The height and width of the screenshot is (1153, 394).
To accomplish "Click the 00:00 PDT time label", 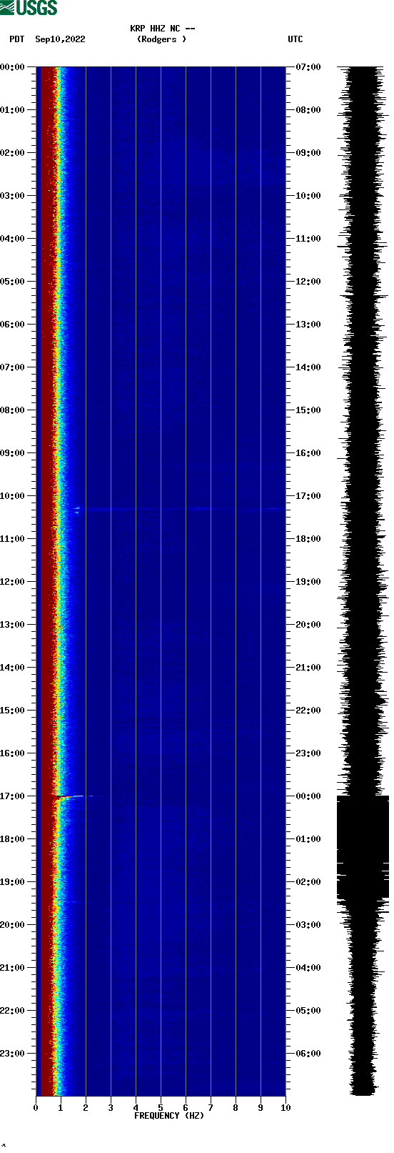I will 12,67.
